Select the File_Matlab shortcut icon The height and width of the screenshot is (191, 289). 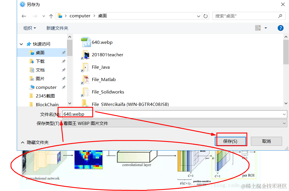[x=85, y=80]
